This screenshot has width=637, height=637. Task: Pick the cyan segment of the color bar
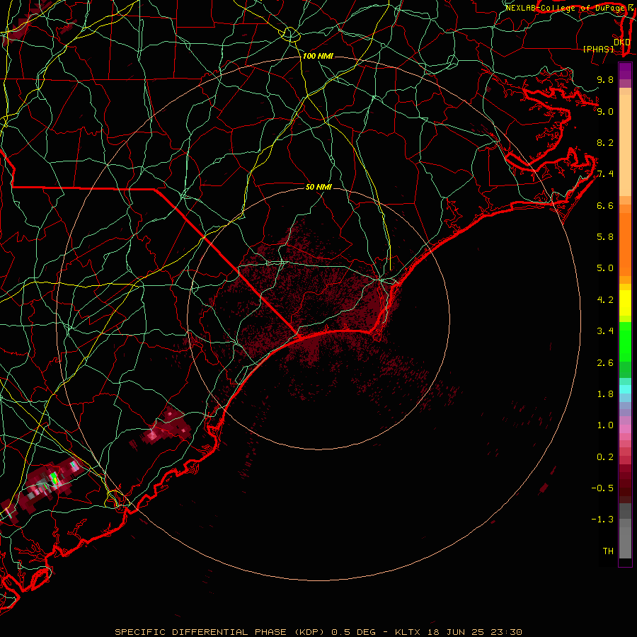(625, 389)
